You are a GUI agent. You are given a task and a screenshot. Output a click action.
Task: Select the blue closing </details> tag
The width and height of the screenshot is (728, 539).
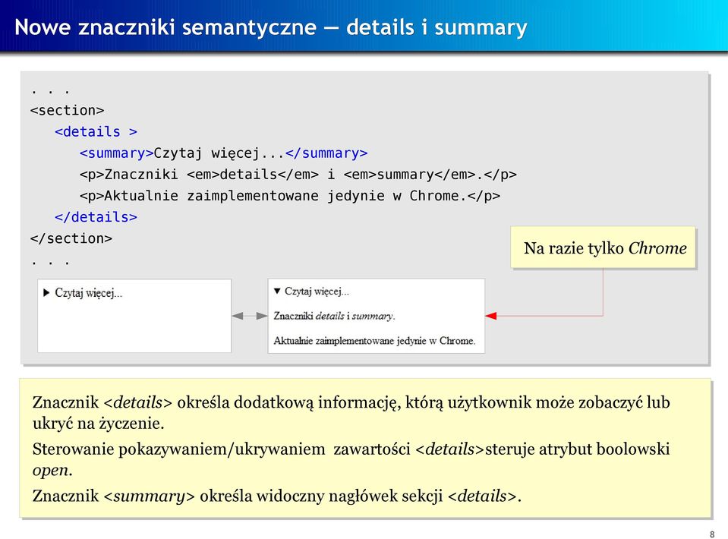point(96,217)
